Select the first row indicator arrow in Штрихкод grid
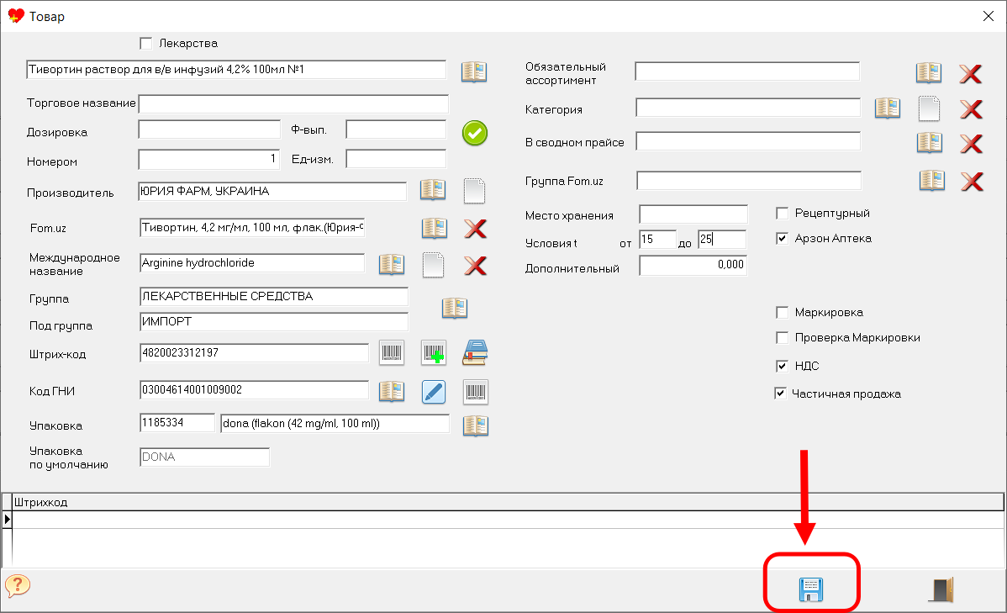 pyautogui.click(x=7, y=519)
